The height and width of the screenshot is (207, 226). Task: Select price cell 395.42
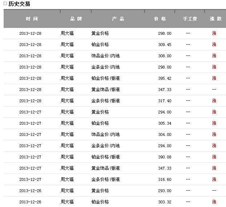pos(165,78)
